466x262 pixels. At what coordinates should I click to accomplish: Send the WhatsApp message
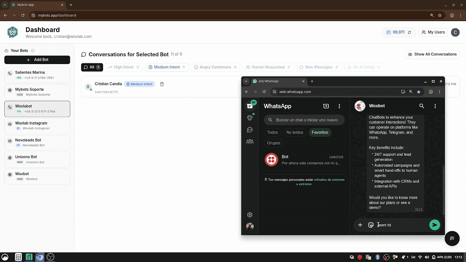click(x=434, y=225)
